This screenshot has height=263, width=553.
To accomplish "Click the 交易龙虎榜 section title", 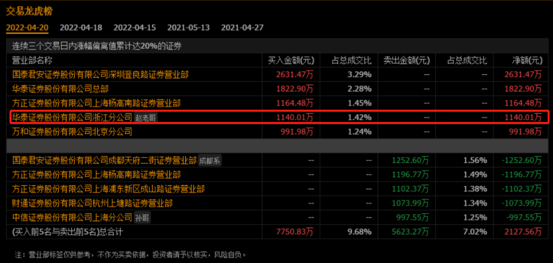I will (29, 12).
